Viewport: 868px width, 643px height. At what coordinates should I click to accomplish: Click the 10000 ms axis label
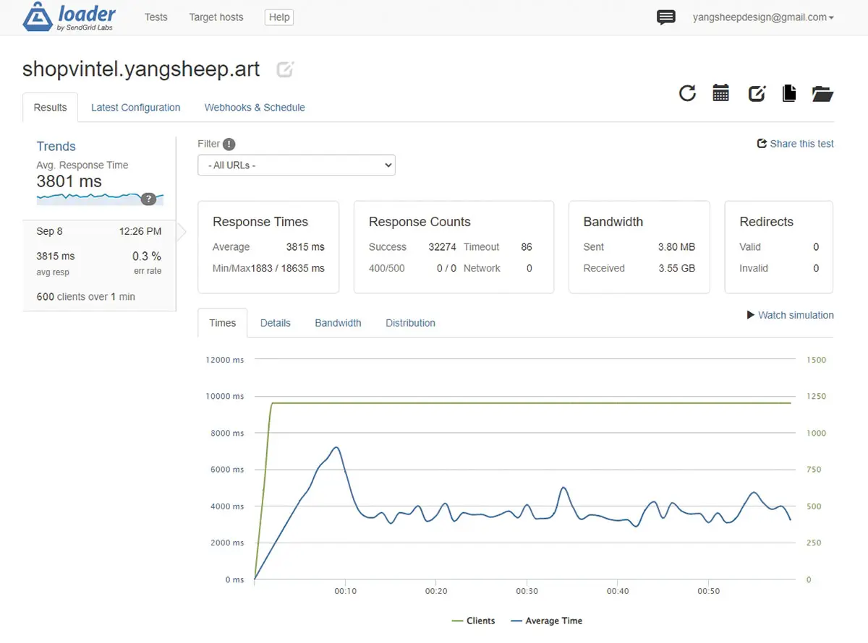pyautogui.click(x=225, y=397)
